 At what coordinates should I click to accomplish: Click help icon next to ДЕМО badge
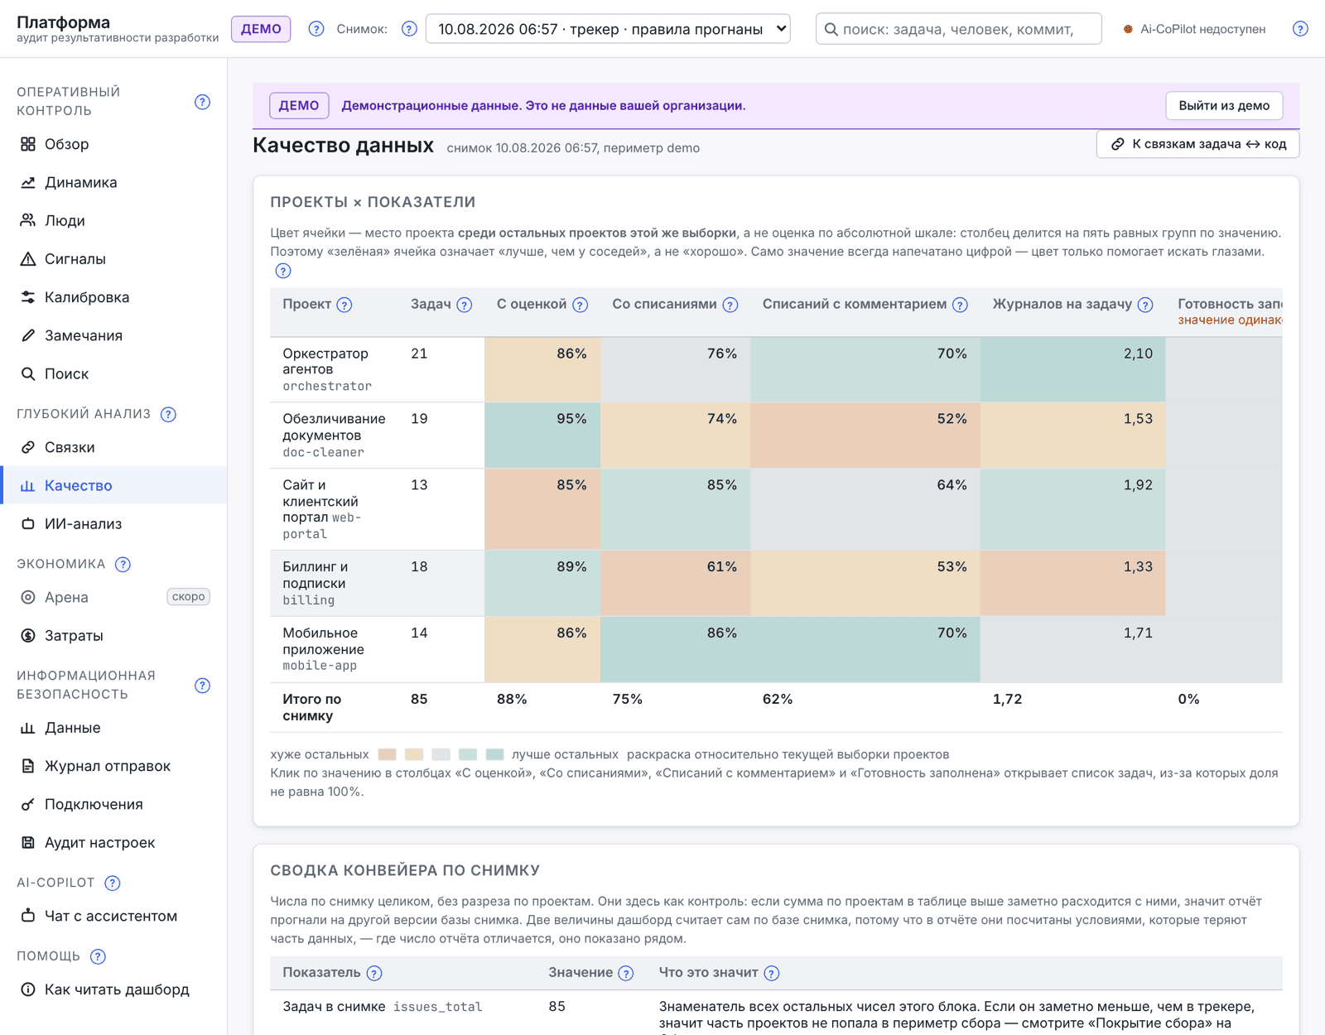(316, 29)
